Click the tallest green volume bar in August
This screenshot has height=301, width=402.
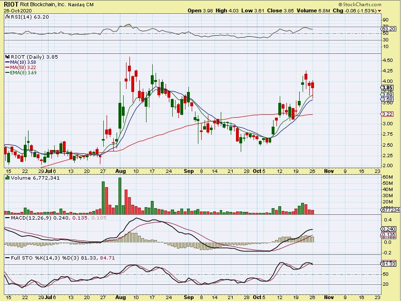(x=120, y=196)
